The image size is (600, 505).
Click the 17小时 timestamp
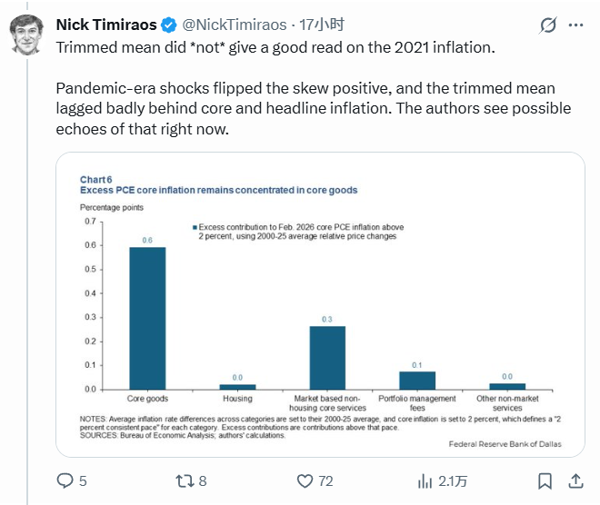323,25
